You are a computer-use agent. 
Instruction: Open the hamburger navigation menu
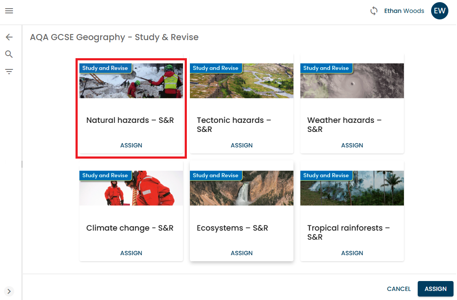[x=9, y=11]
